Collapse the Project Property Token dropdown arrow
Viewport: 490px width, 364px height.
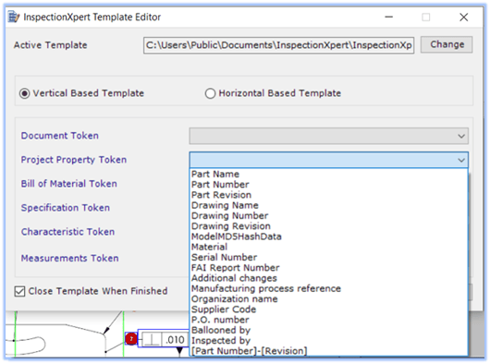(x=461, y=160)
